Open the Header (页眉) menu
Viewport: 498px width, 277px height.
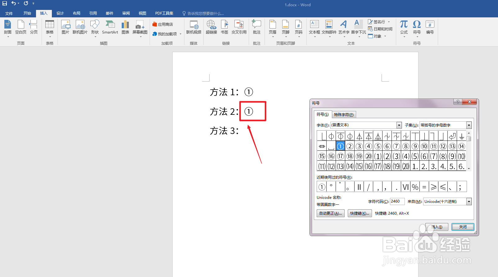click(273, 29)
